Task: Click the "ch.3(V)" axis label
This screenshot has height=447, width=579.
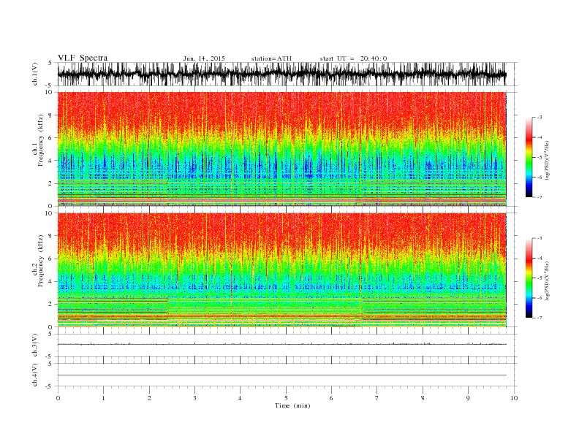Action: click(35, 345)
